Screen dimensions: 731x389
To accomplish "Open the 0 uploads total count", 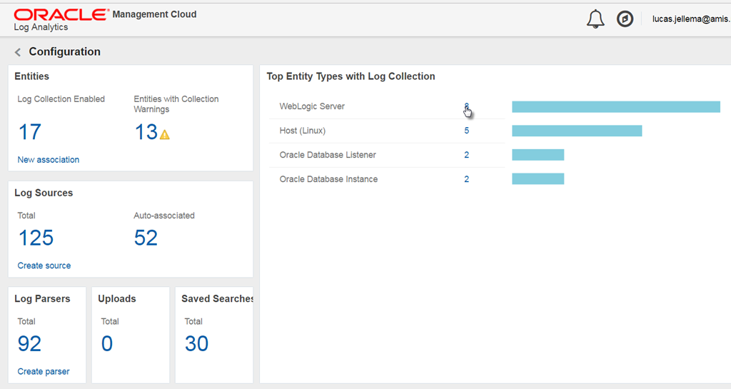I will click(106, 344).
